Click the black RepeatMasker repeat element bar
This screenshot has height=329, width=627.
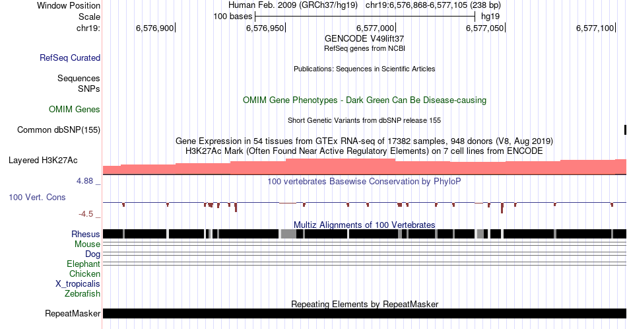(364, 313)
